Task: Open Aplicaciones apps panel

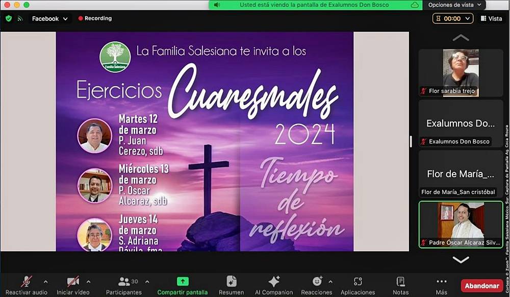Action: pyautogui.click(x=358, y=285)
